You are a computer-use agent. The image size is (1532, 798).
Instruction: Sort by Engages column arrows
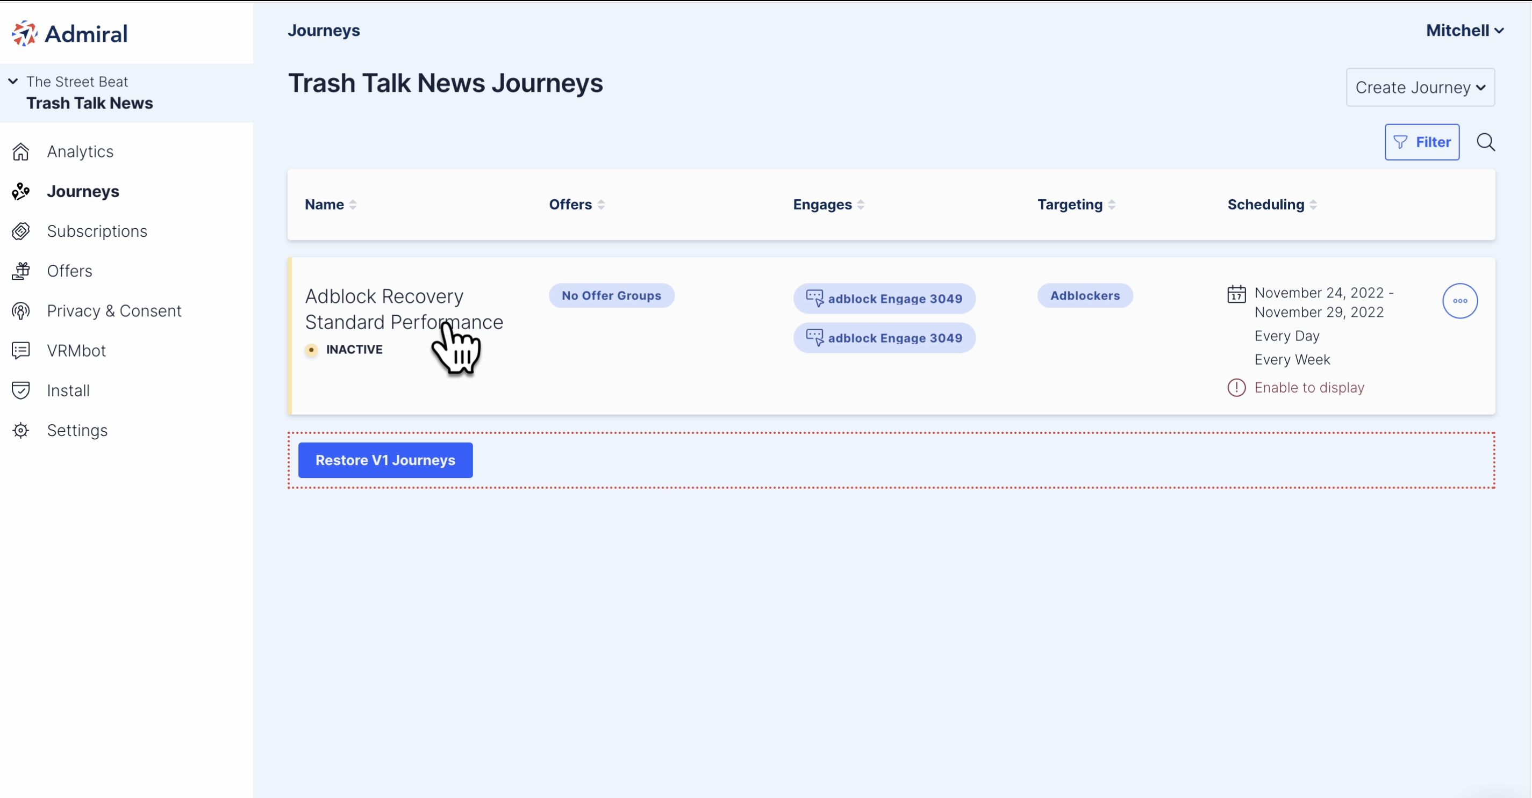pyautogui.click(x=861, y=205)
